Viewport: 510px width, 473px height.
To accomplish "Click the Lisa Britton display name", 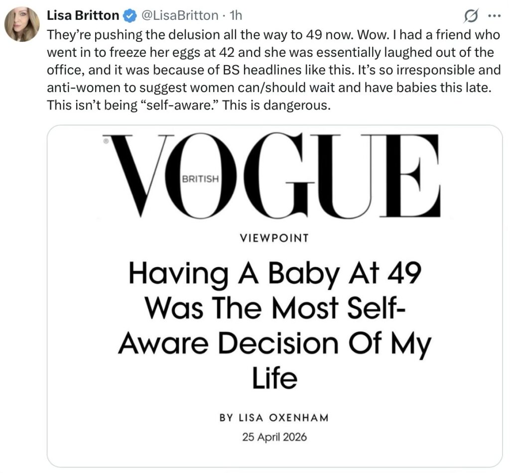I will coord(83,16).
